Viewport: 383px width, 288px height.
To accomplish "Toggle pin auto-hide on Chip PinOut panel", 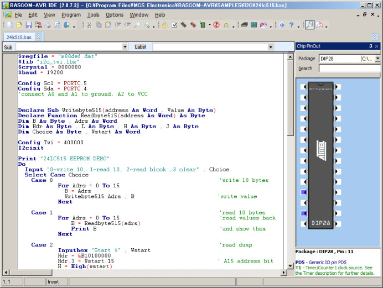I will click(371, 46).
